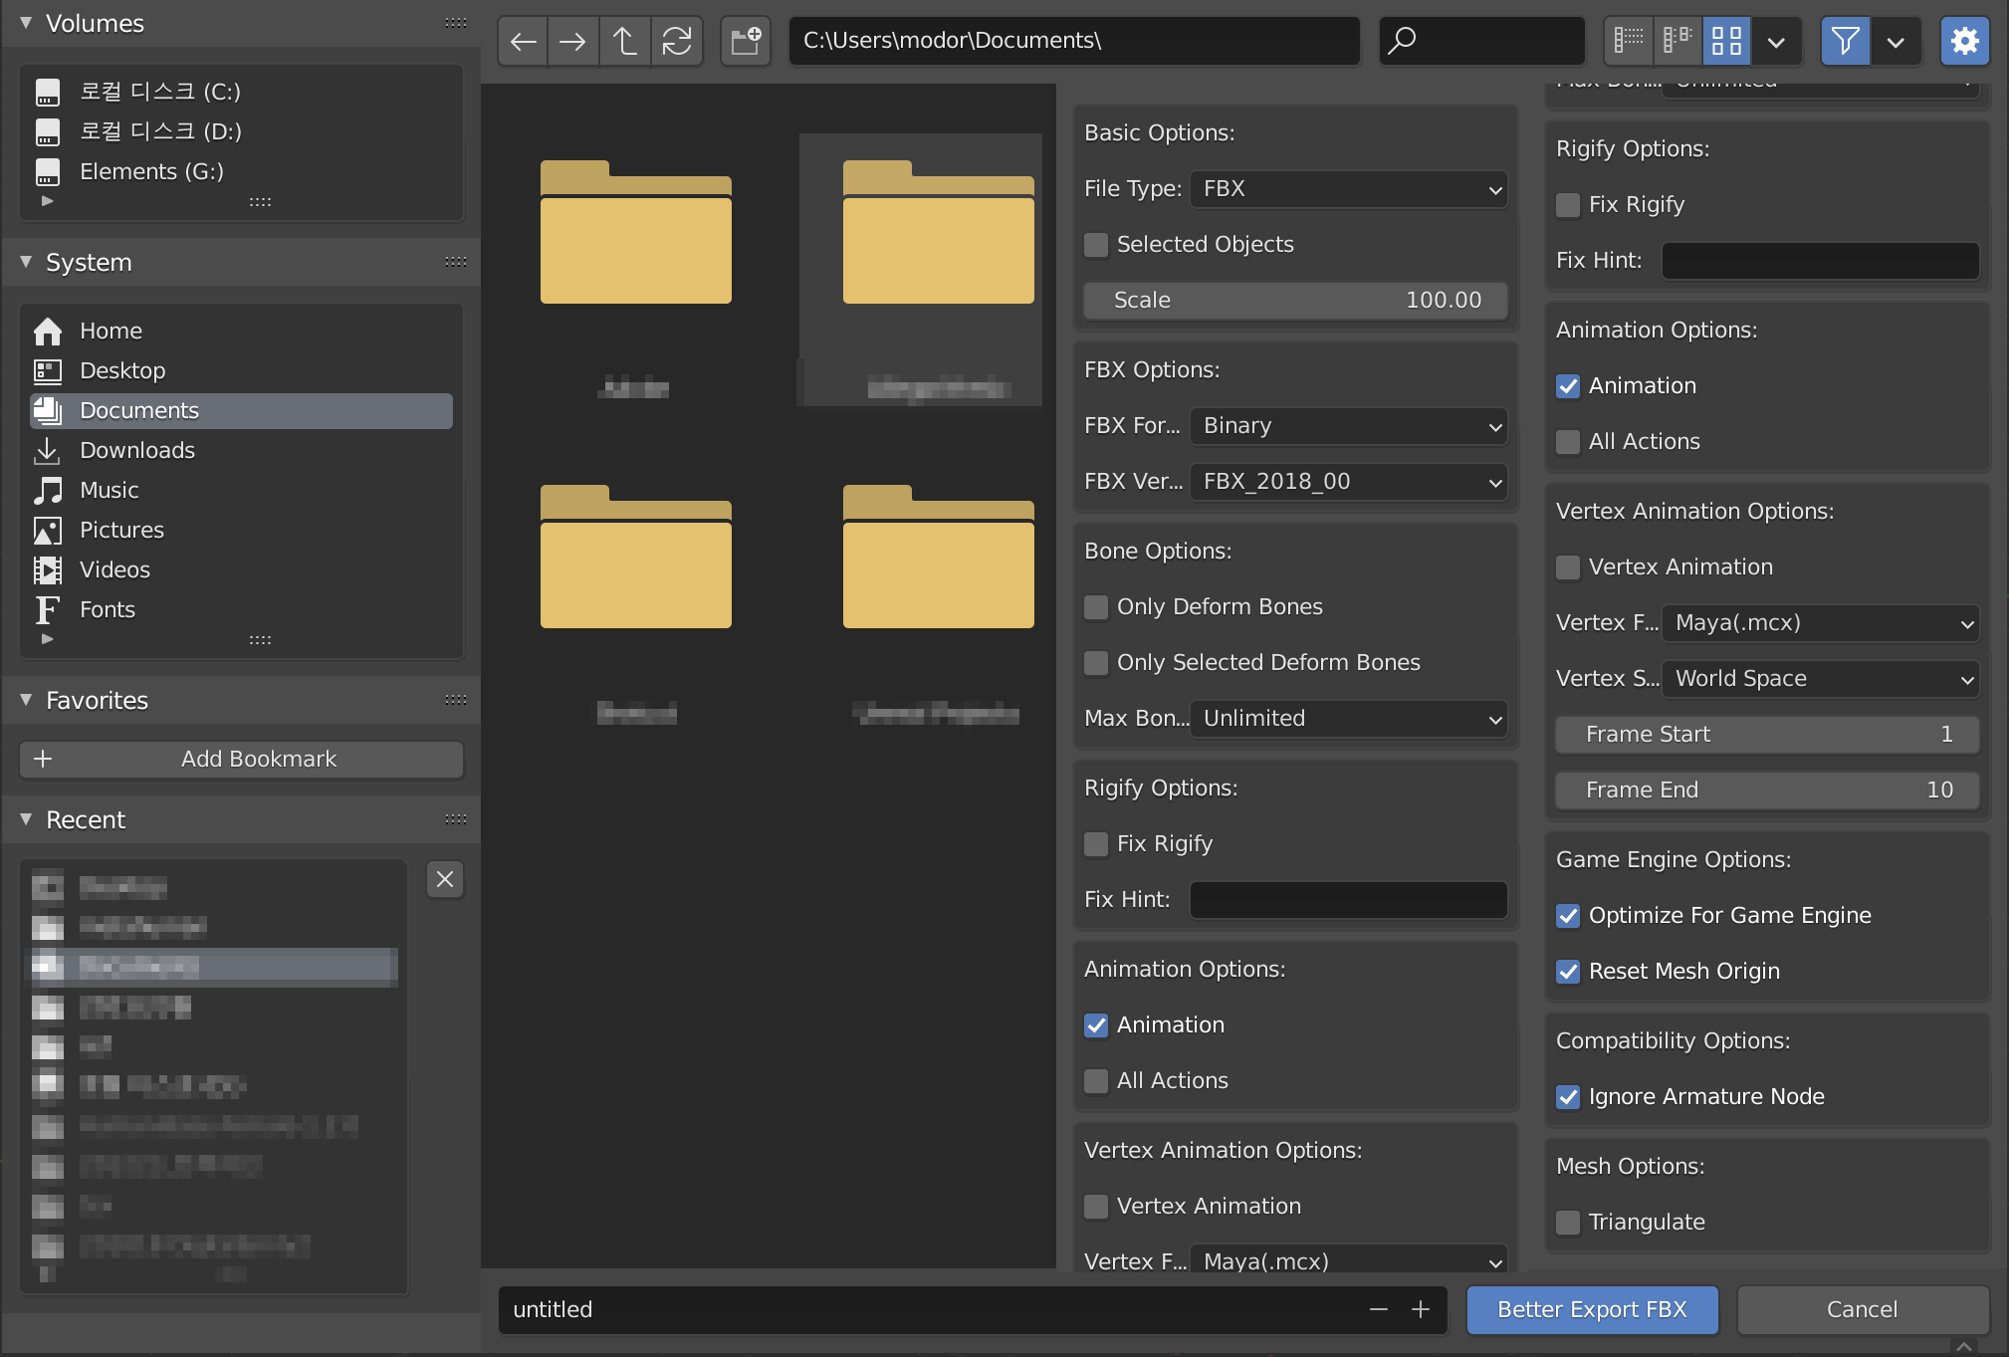Screen dimensions: 2009x1357
Task: Collapse the Favorites panel
Action: coord(26,700)
